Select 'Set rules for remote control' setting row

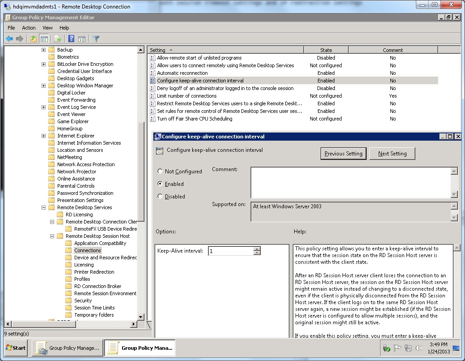click(293, 111)
